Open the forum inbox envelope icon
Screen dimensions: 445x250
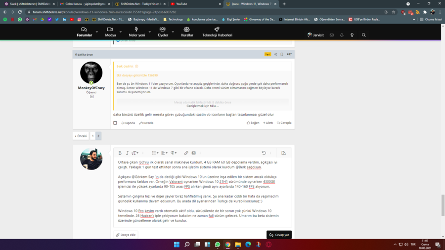point(331,35)
